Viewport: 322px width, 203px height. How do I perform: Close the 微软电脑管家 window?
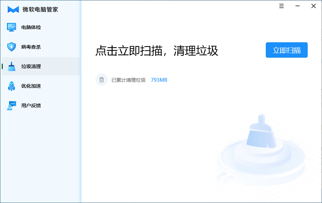click(313, 6)
